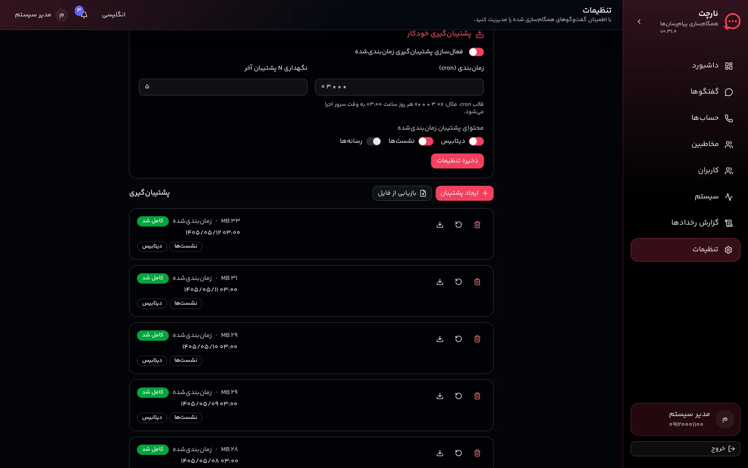Click Logout (خروج) button
The height and width of the screenshot is (468, 748).
click(x=685, y=449)
